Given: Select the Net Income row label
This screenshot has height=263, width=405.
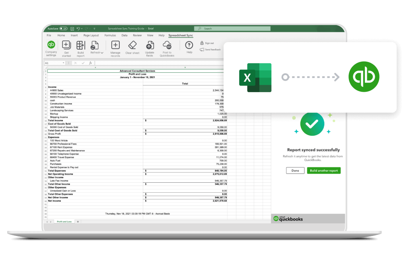Looking at the screenshot, I should click(54, 201).
